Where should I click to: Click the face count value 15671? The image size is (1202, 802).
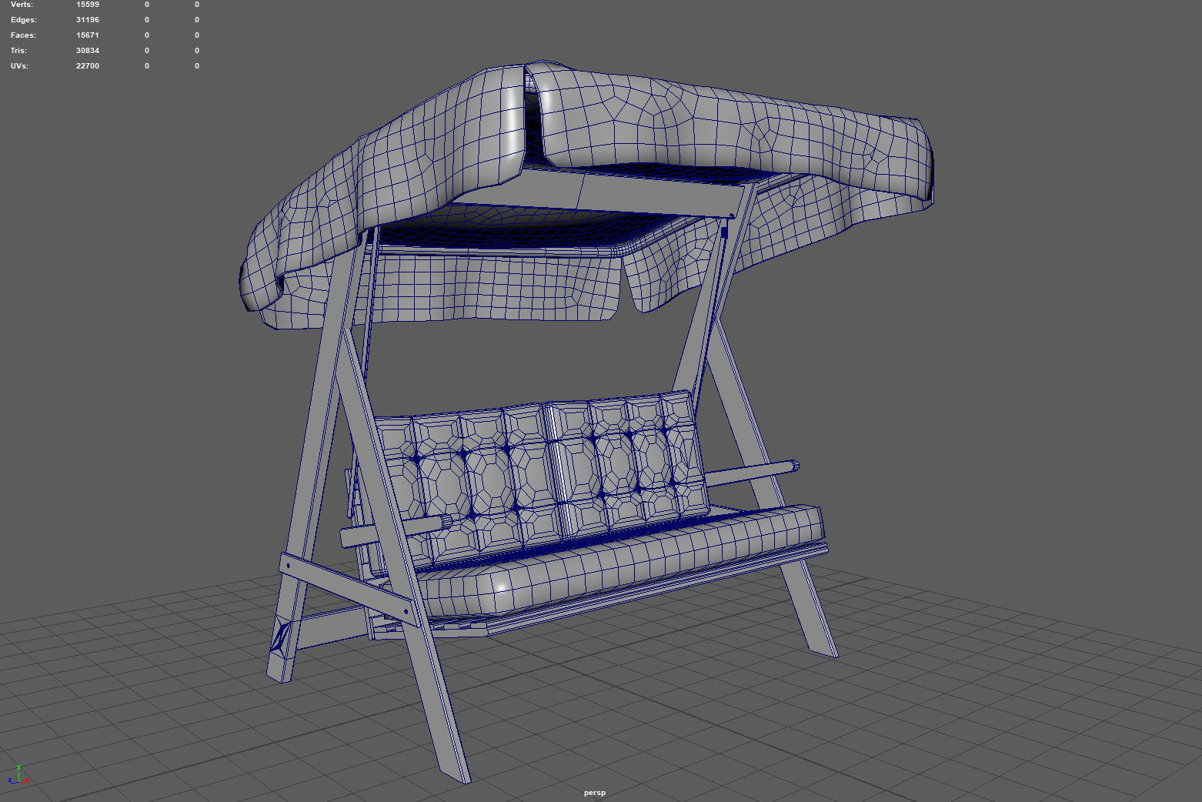(88, 35)
